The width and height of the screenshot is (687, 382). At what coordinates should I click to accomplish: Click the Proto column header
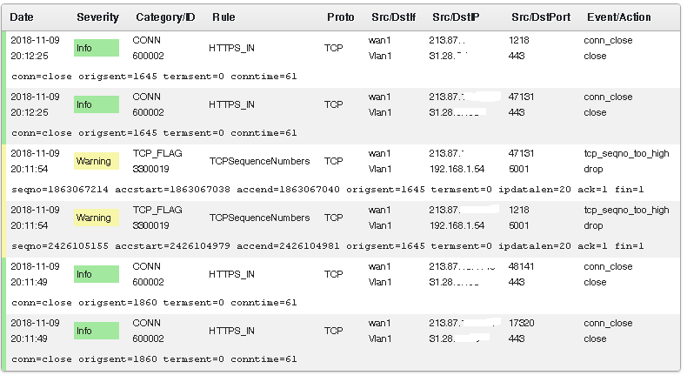340,17
